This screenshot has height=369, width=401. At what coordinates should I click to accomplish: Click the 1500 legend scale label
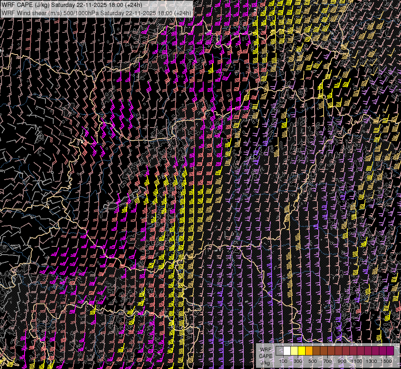[x=386, y=361]
